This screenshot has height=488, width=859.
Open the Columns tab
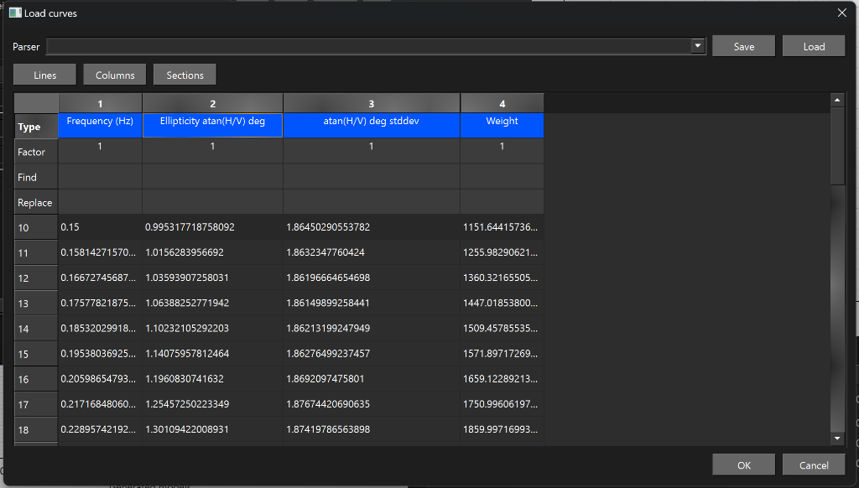click(115, 75)
